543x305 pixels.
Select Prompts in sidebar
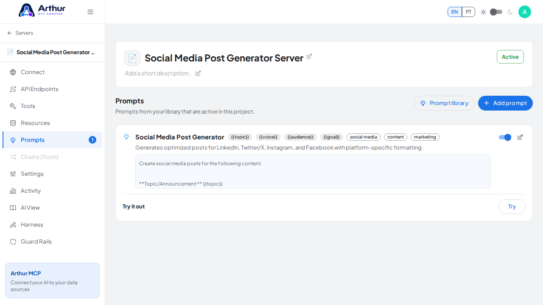(52, 140)
